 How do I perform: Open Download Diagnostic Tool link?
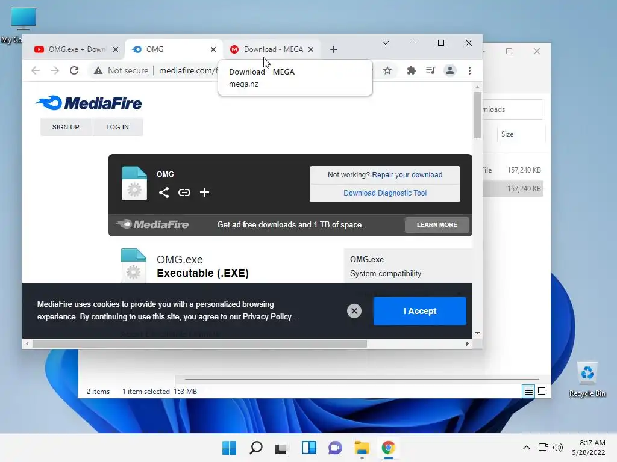tap(385, 193)
